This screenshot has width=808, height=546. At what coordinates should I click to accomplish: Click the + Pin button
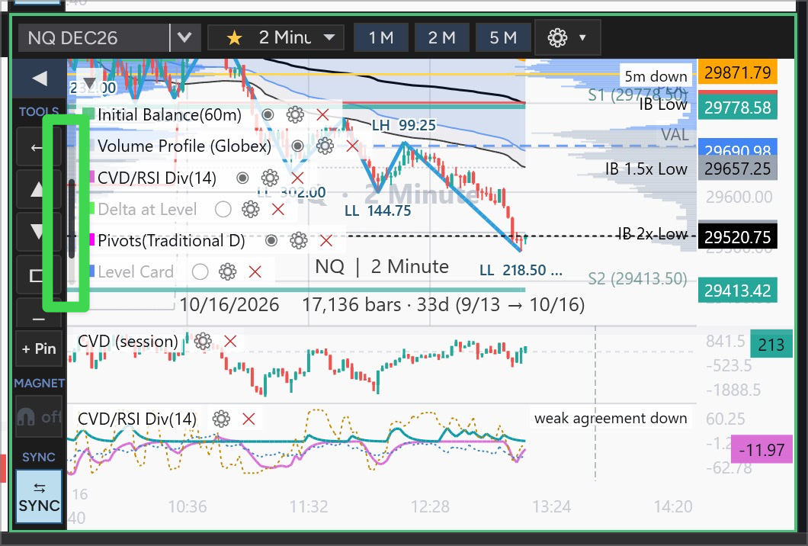pyautogui.click(x=39, y=348)
